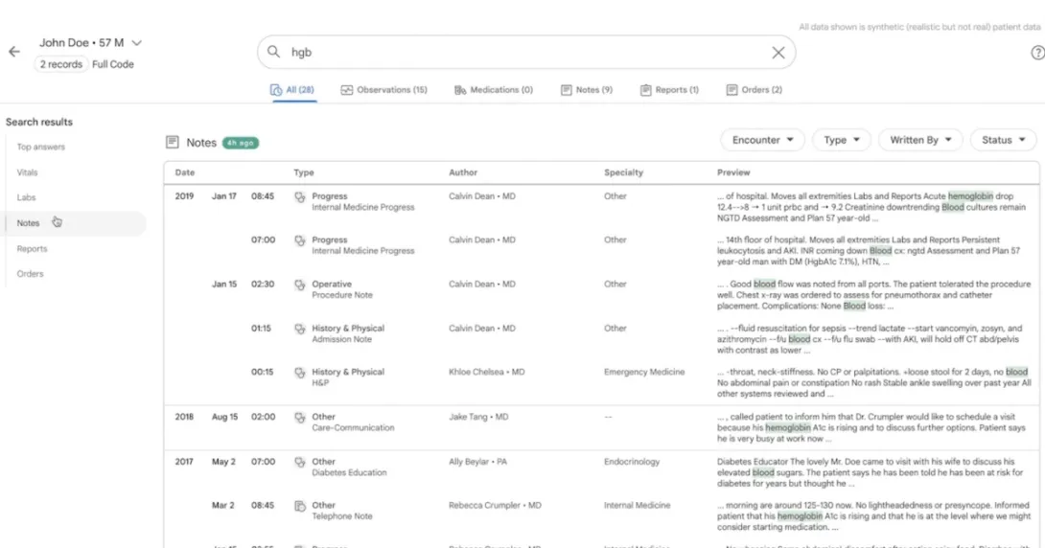Open the Written By filter dropdown
The height and width of the screenshot is (548, 1045).
point(919,140)
